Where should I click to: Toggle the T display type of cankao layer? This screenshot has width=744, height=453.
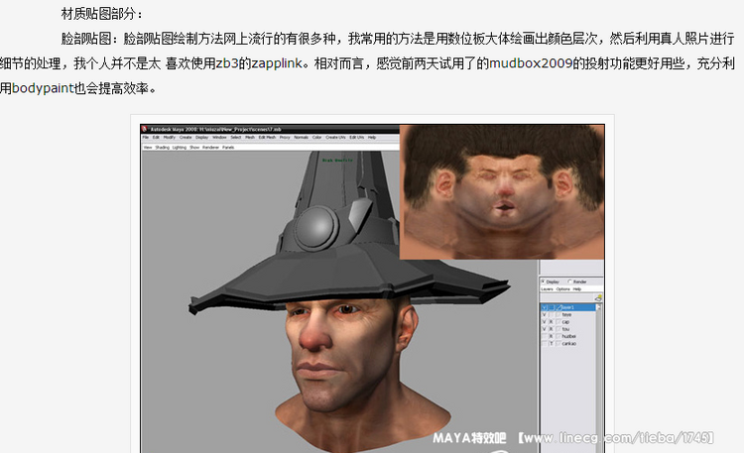click(551, 343)
